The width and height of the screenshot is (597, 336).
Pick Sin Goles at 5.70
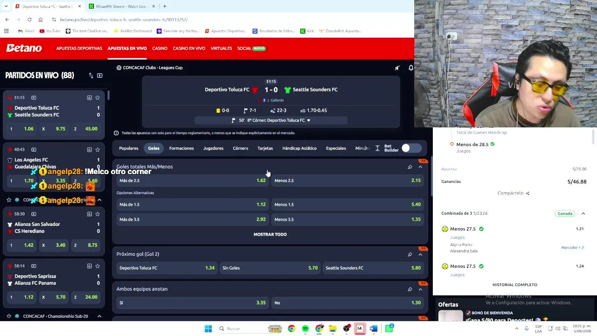(x=270, y=268)
